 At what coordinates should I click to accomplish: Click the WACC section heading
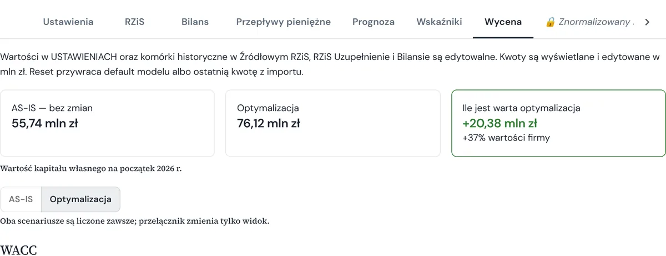19,250
